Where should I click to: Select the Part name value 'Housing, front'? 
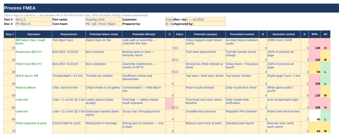104,19
